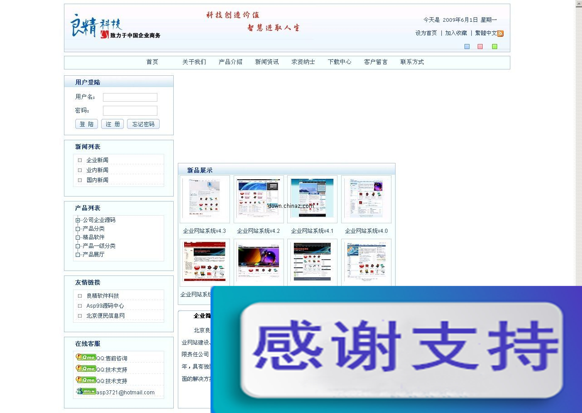Pick the green theme color swatch
Image resolution: width=582 pixels, height=413 pixels.
494,46
